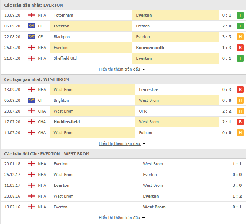The image size is (246, 224).
Task: Click the world flag icon beside Preston match
Action: 32,26
